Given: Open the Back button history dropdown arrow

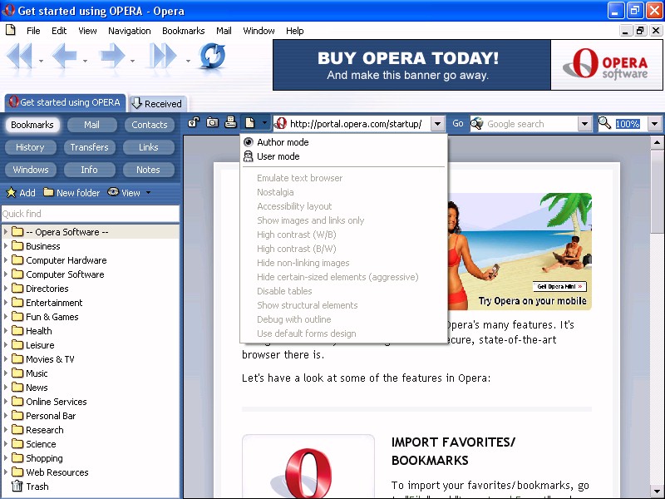Looking at the screenshot, I should pyautogui.click(x=86, y=61).
